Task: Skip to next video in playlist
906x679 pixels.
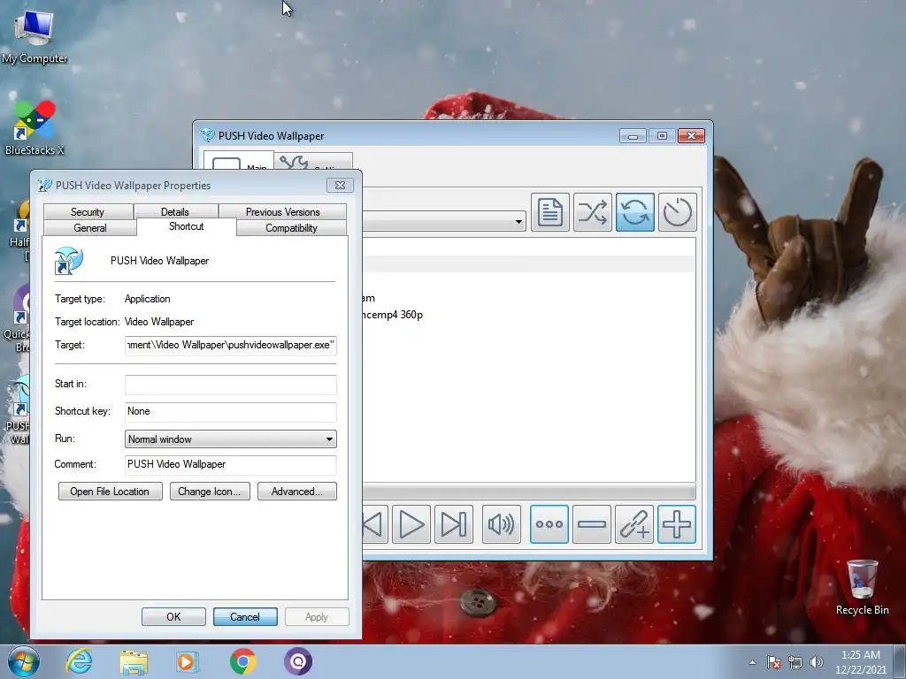Action: [x=454, y=524]
